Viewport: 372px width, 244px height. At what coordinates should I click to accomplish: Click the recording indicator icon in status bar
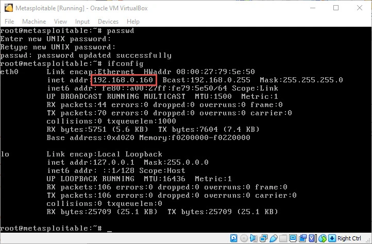302,238
